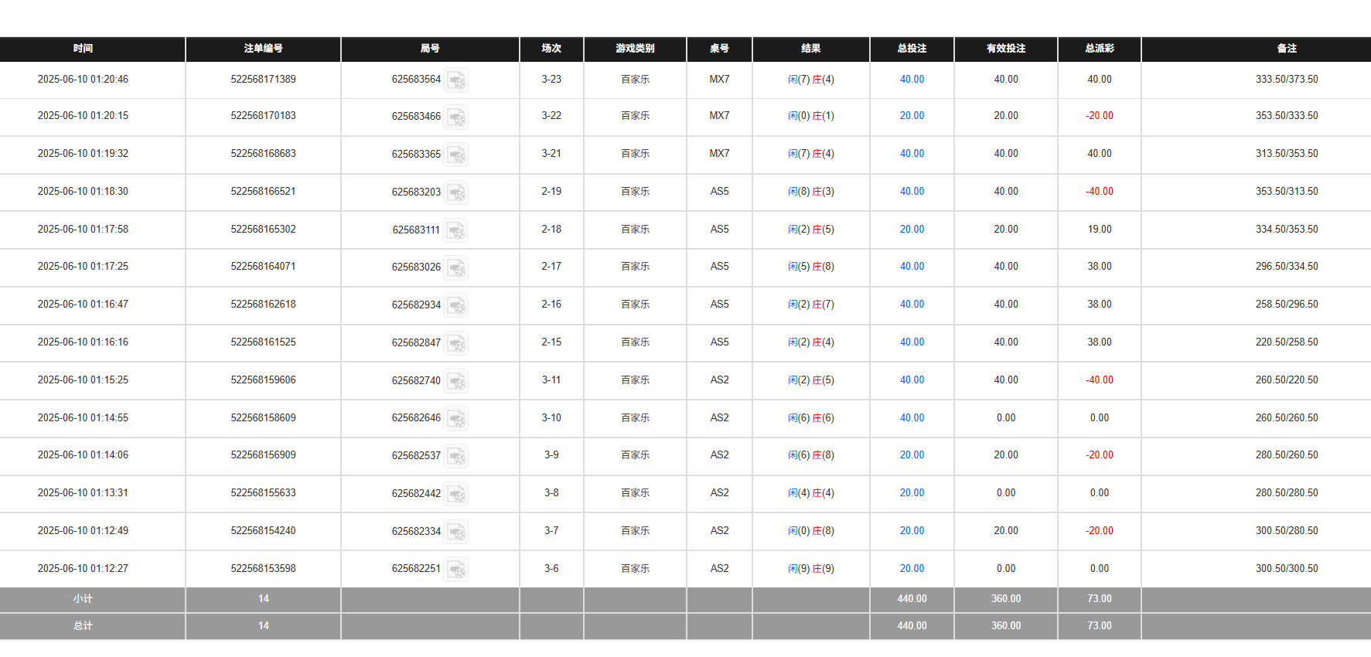Click blue 20.00 total bet for order 522568170183
The width and height of the screenshot is (1371, 657).
click(x=912, y=116)
